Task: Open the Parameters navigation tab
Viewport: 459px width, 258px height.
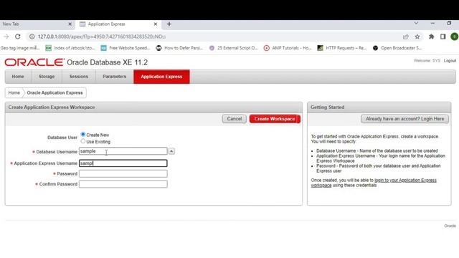Action: pos(115,77)
